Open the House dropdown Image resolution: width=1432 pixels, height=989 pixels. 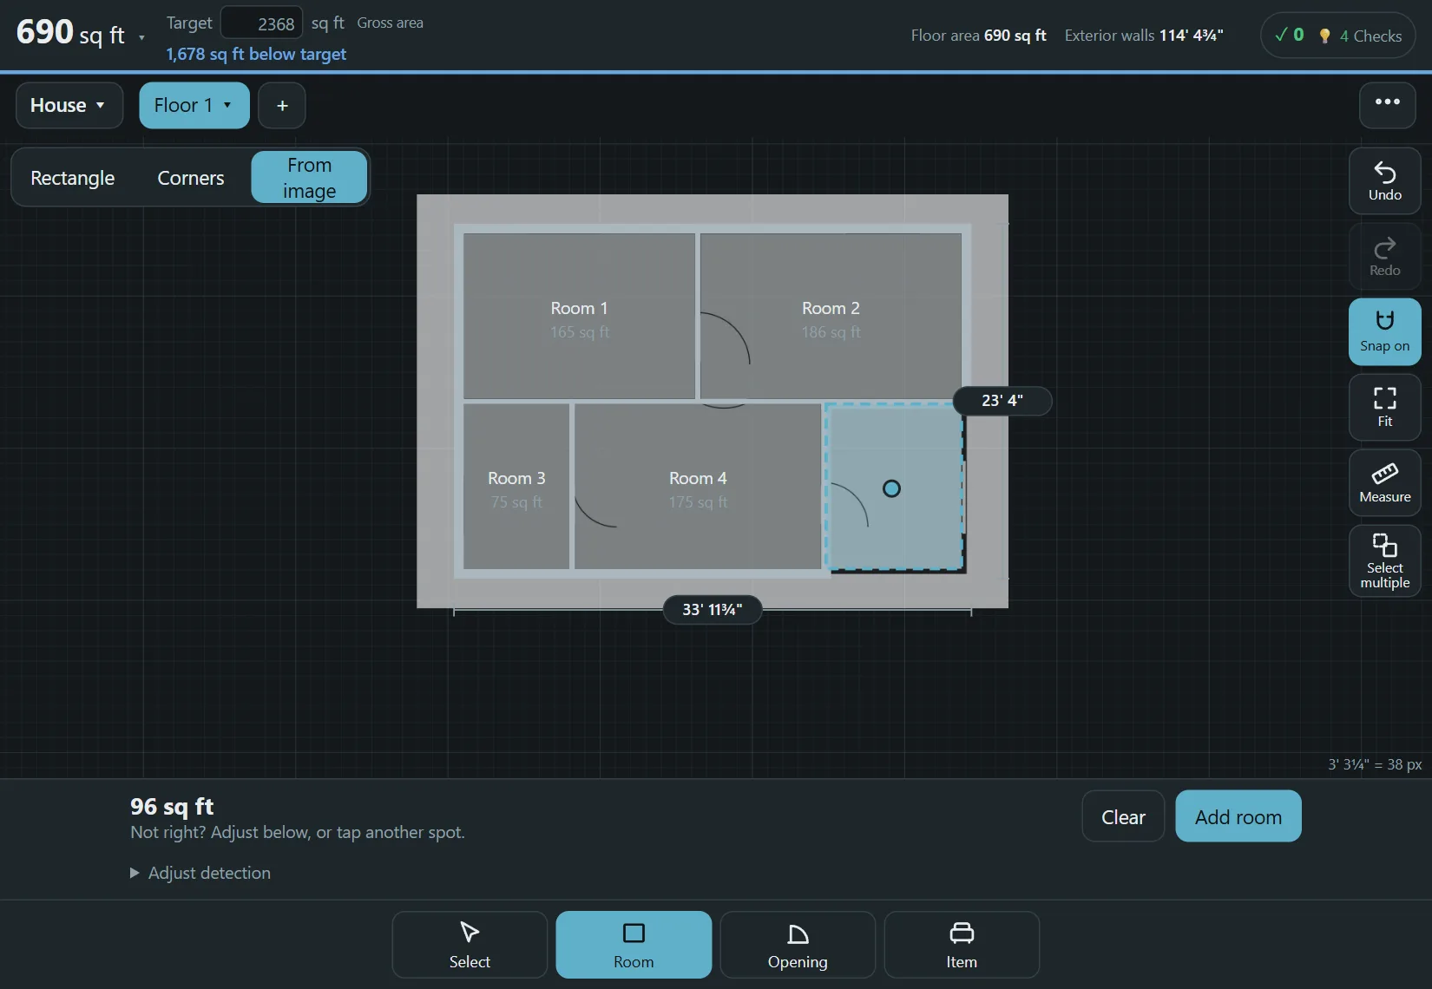(69, 105)
